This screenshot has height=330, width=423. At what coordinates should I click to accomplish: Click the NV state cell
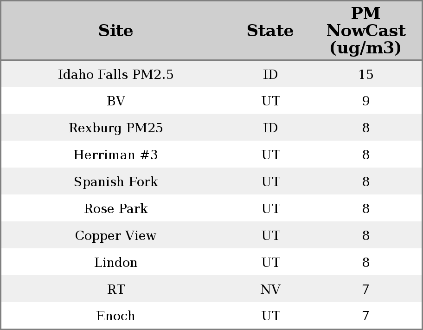[270, 290]
